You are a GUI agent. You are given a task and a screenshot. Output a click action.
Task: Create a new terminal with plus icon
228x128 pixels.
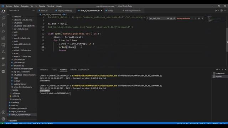(x=217, y=70)
